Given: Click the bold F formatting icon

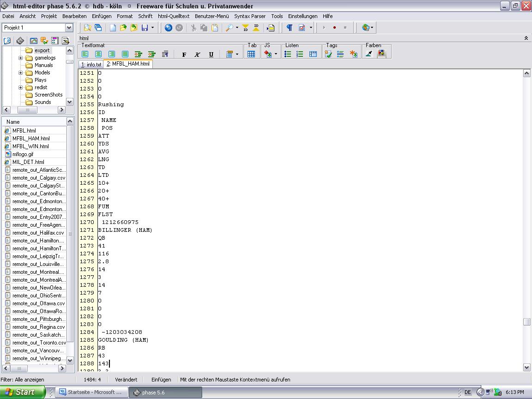Looking at the screenshot, I should [x=184, y=54].
